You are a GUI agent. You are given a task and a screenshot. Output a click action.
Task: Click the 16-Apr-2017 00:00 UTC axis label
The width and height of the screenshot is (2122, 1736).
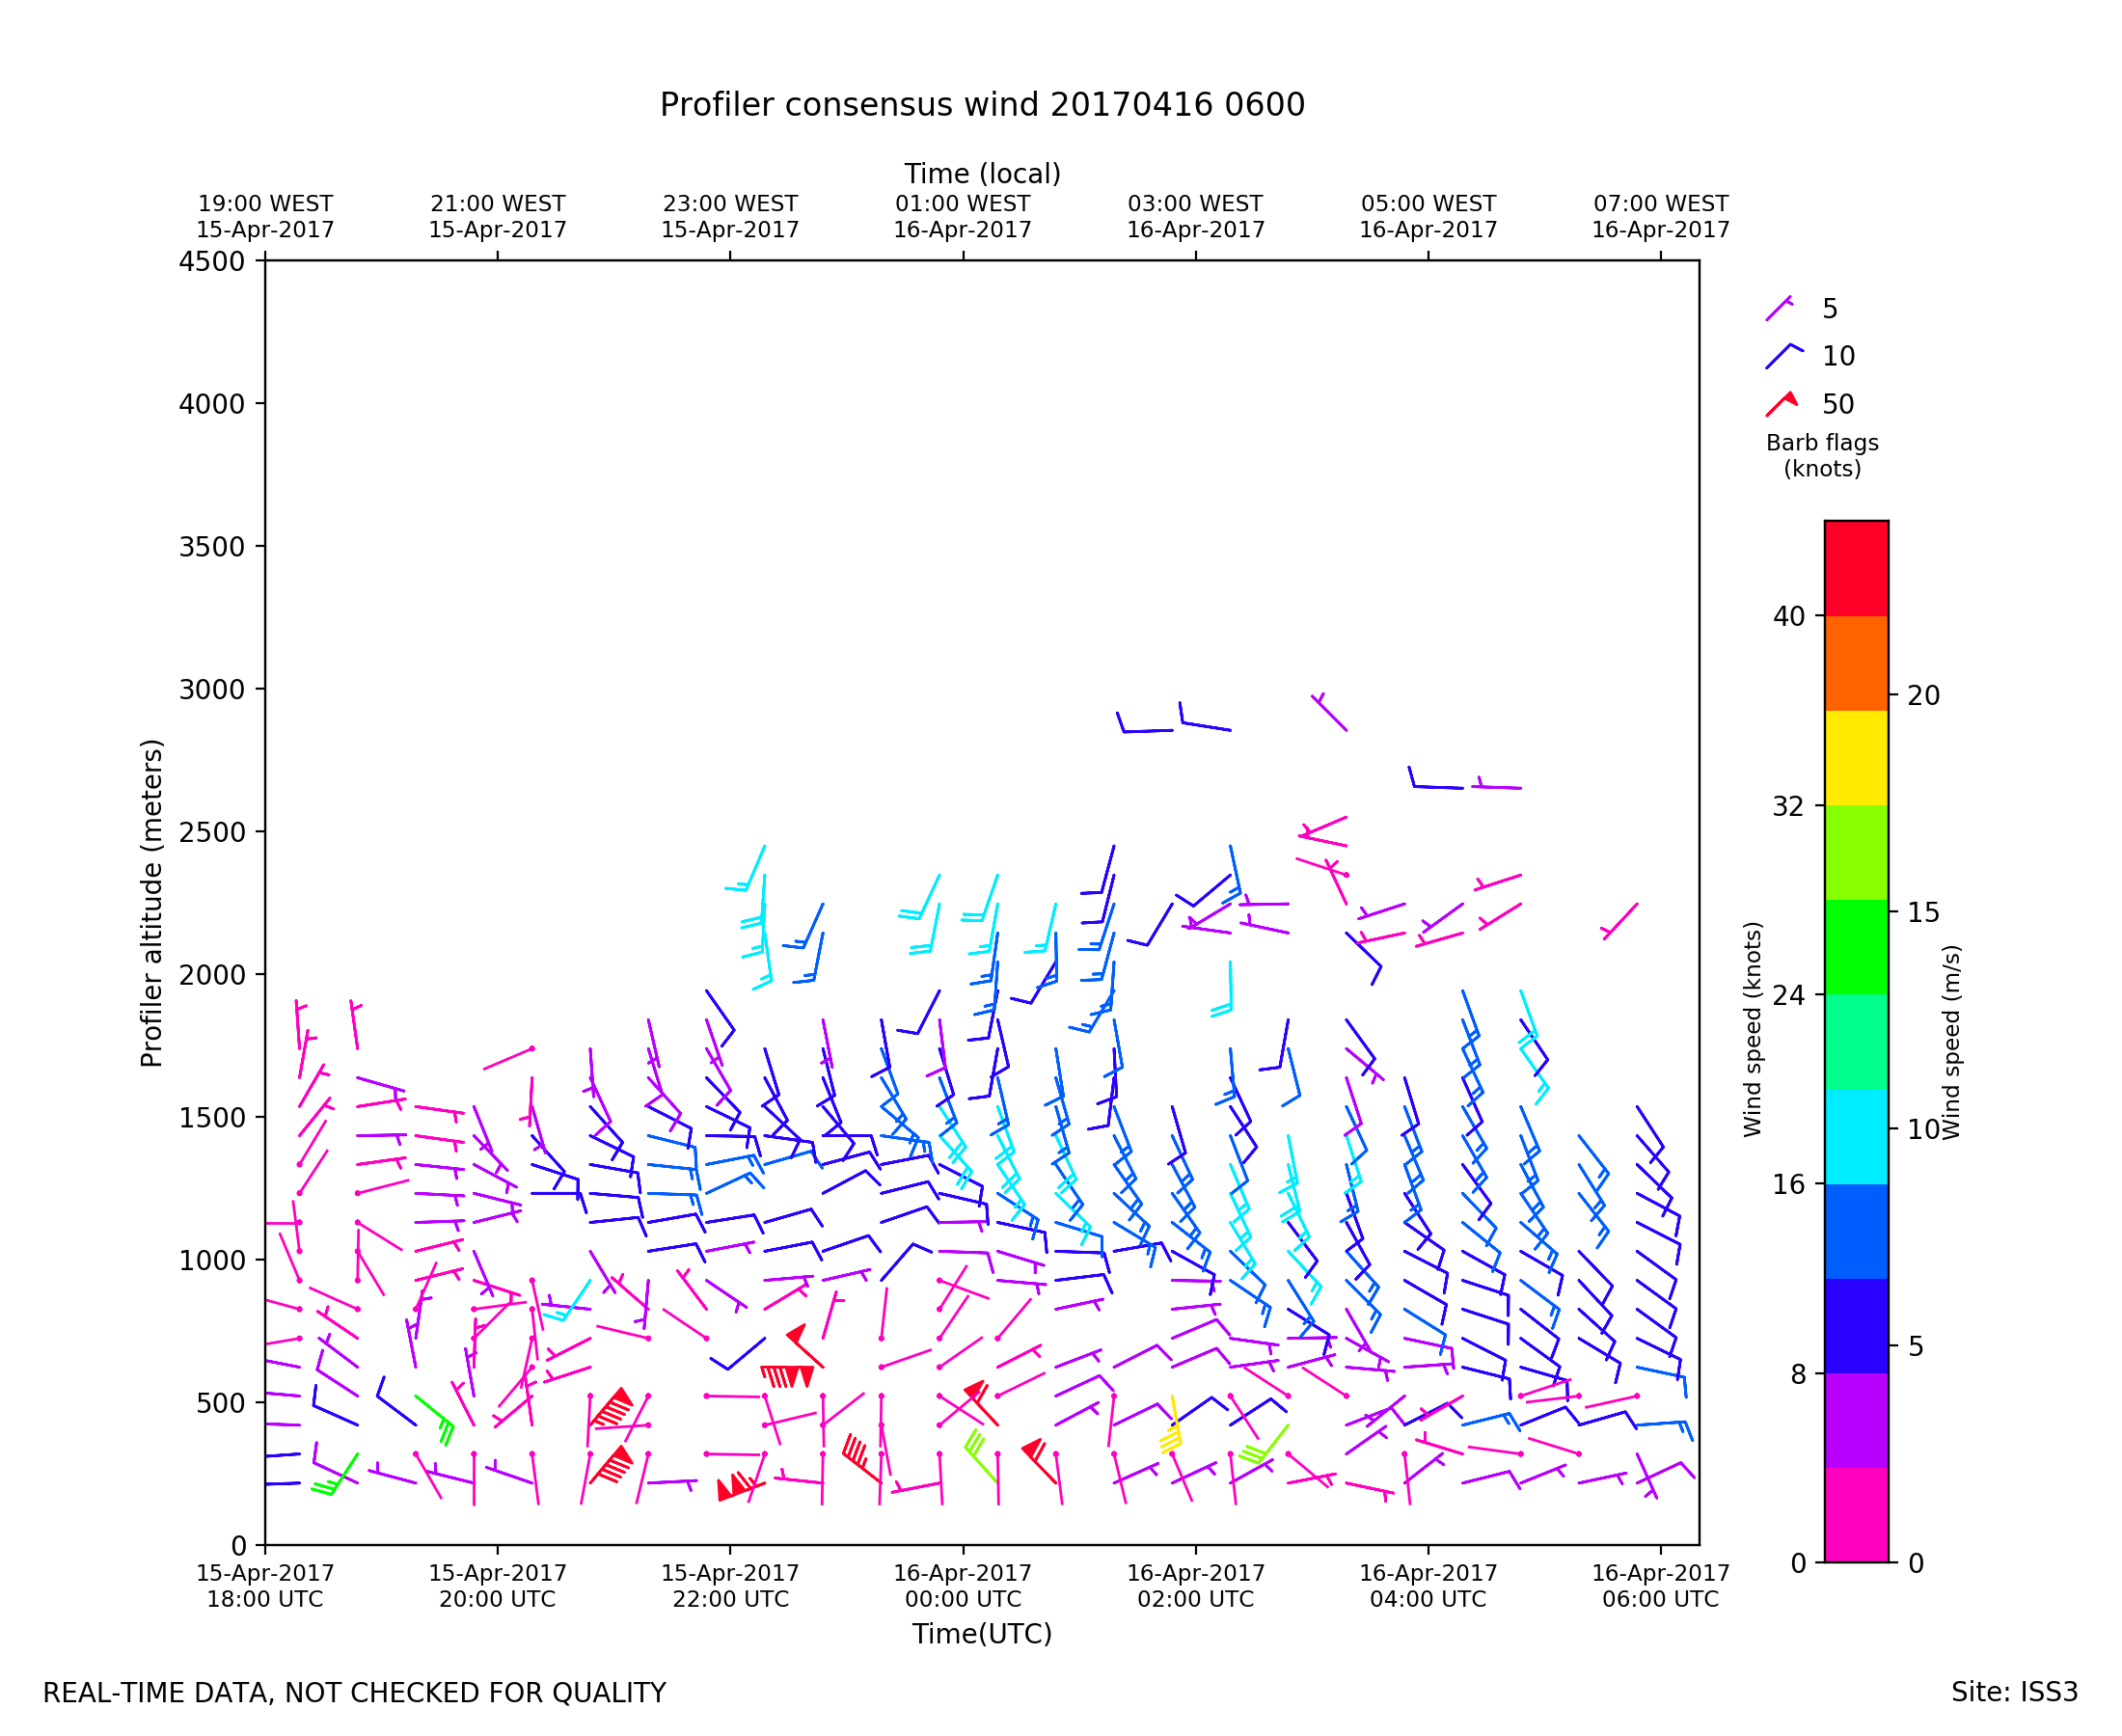962,1586
